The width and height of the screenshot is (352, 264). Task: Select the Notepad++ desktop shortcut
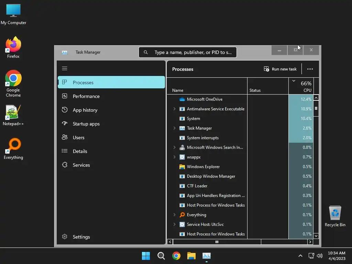pyautogui.click(x=13, y=115)
